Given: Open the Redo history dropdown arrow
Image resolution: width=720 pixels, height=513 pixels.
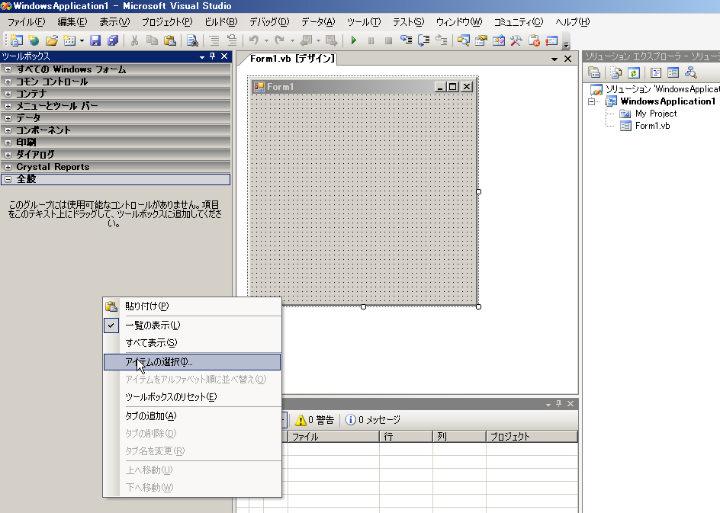Looking at the screenshot, I should (292, 40).
